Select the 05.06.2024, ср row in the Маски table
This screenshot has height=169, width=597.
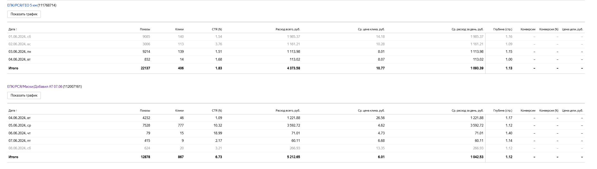pos(20,126)
